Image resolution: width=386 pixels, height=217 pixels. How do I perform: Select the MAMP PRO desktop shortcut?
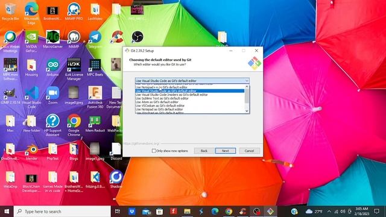pyautogui.click(x=74, y=12)
